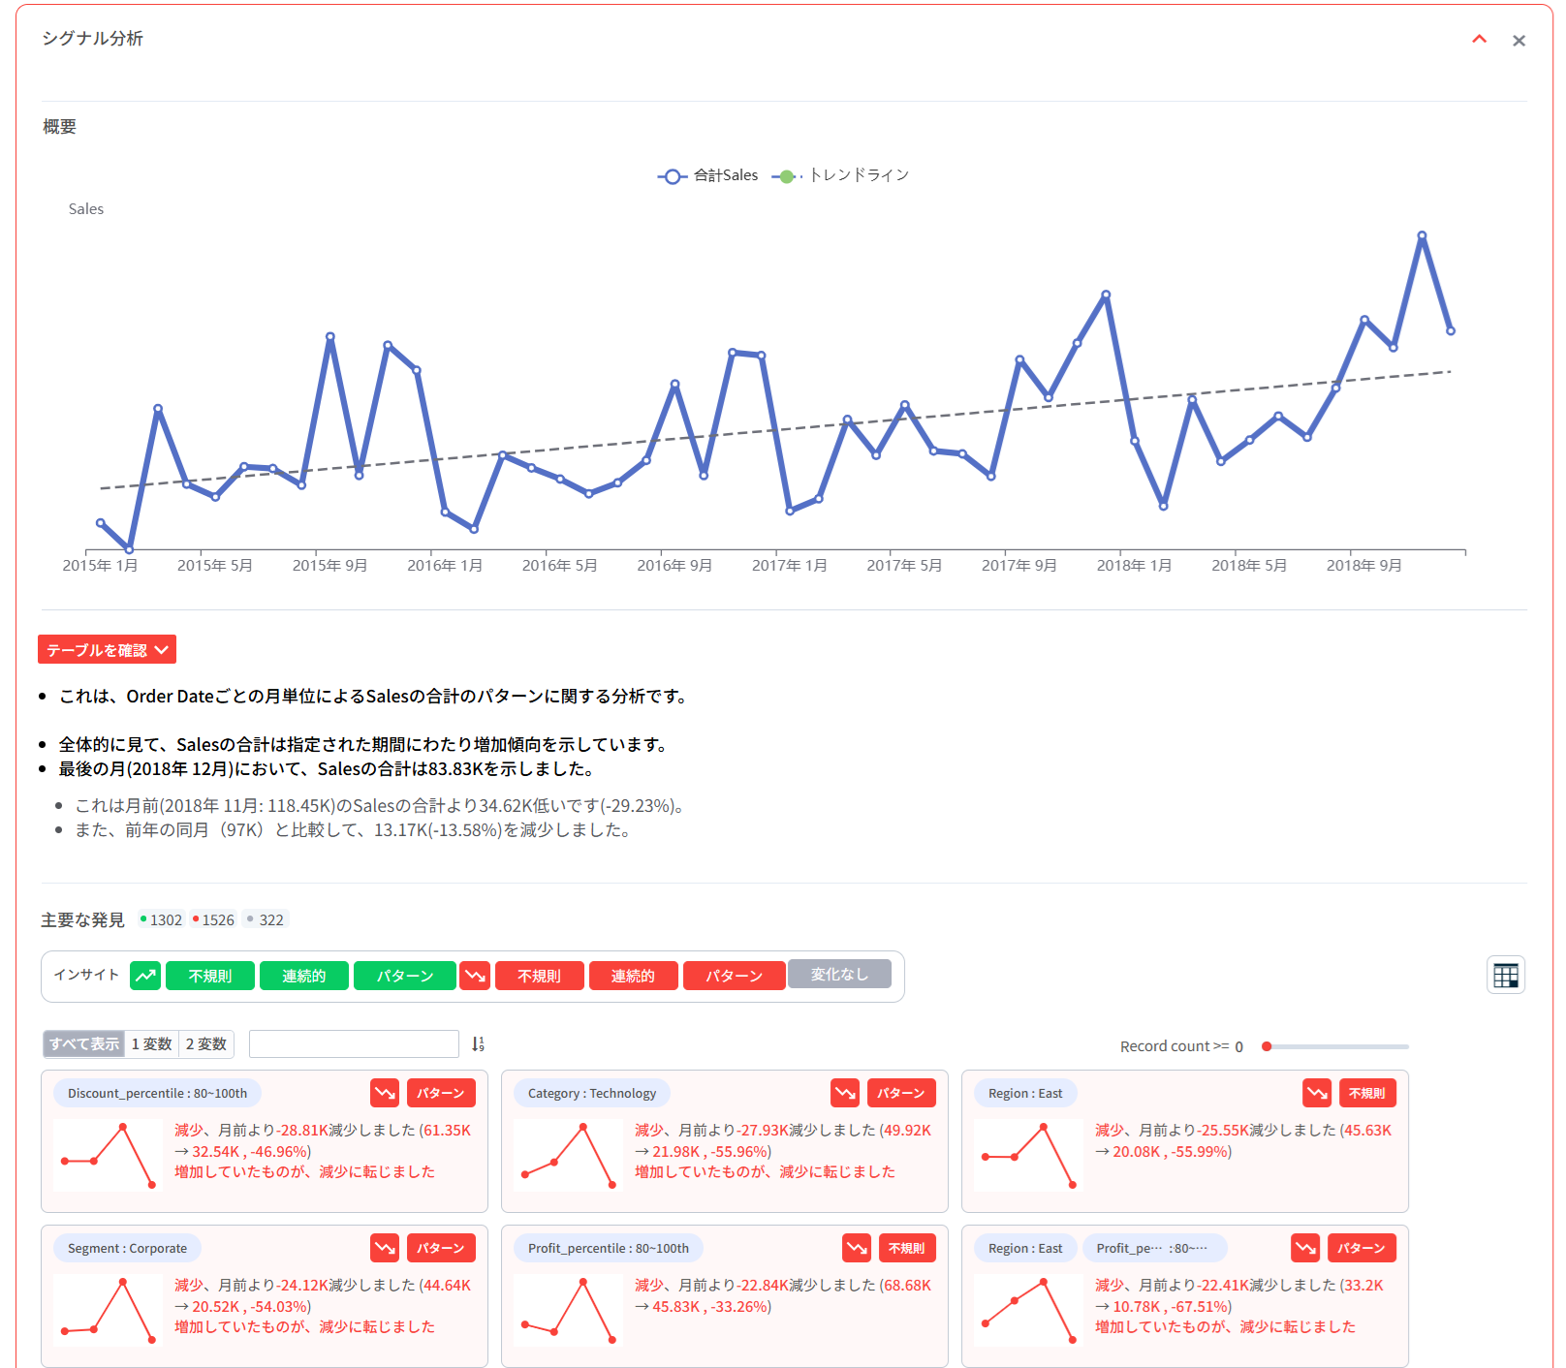
Task: Toggle the 合計Sales legend entry
Action: pyautogui.click(x=708, y=175)
